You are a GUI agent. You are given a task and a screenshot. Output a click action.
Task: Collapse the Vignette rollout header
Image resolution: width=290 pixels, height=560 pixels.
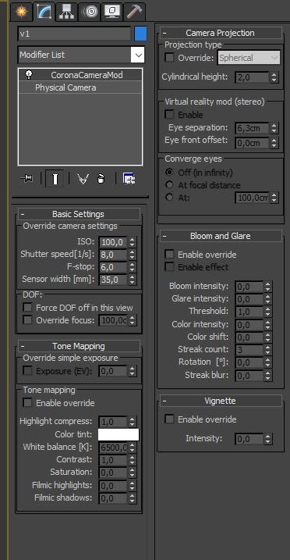(220, 401)
